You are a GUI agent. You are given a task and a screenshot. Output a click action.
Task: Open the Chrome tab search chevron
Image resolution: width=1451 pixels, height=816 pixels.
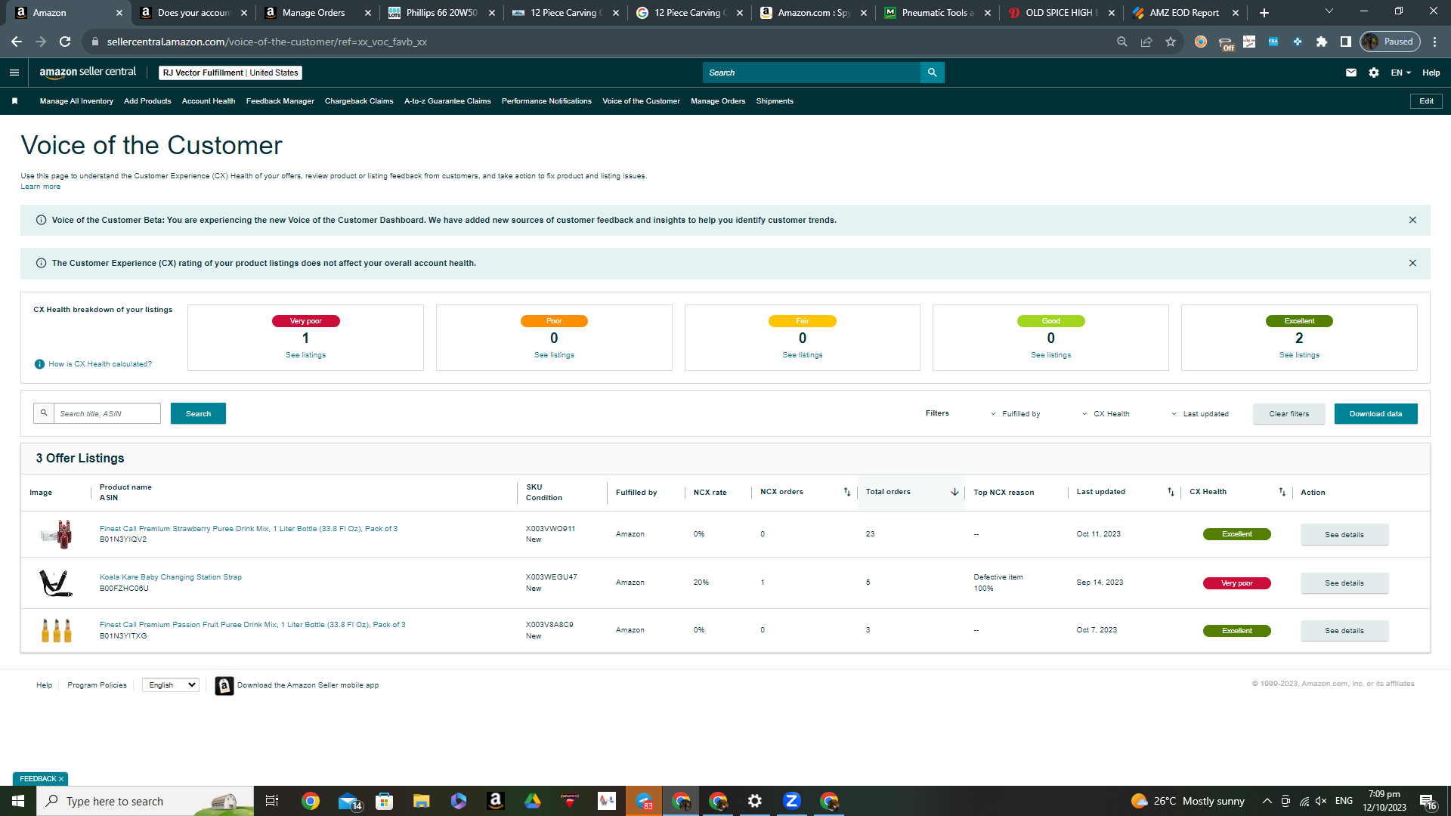tap(1329, 11)
